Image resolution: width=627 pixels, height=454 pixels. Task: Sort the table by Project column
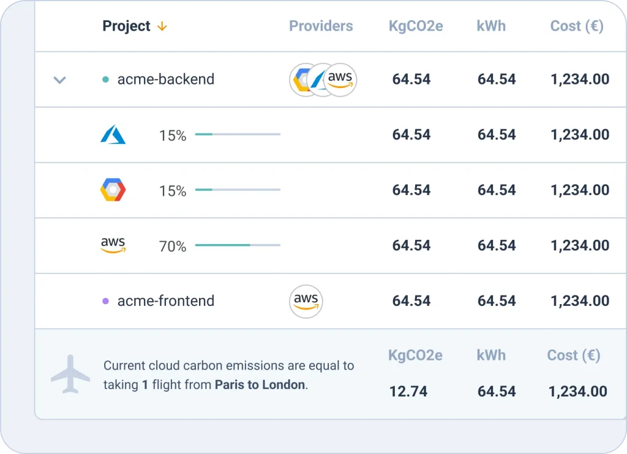(x=126, y=26)
